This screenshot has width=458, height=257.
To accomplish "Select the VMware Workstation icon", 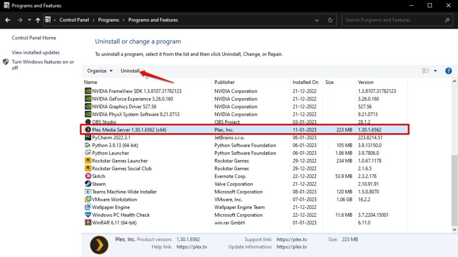I will 88,199.
